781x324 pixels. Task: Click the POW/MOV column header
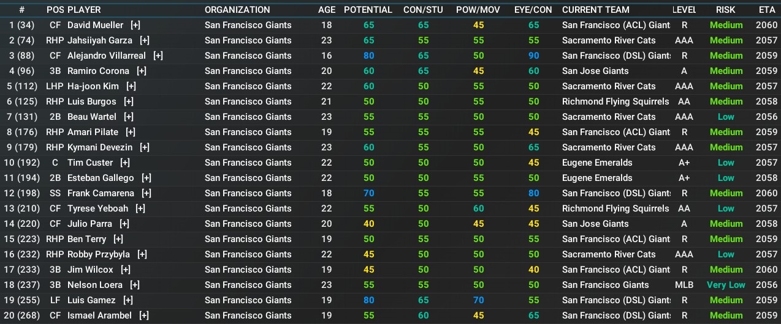478,10
